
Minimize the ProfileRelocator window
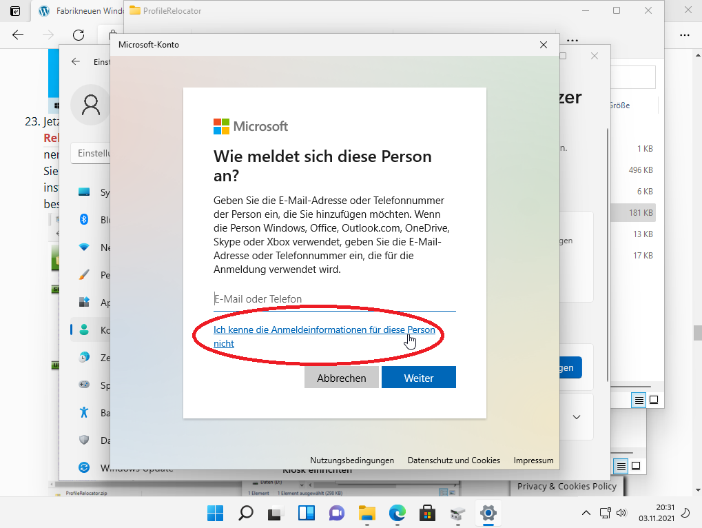tap(585, 10)
